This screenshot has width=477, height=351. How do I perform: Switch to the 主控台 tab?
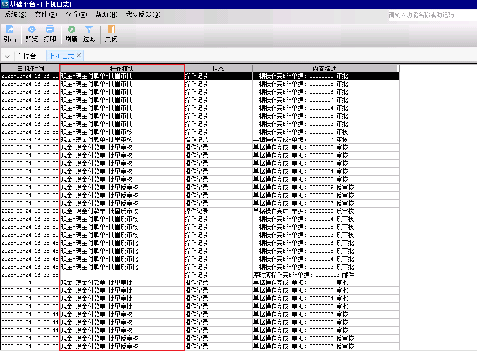pyautogui.click(x=27, y=56)
